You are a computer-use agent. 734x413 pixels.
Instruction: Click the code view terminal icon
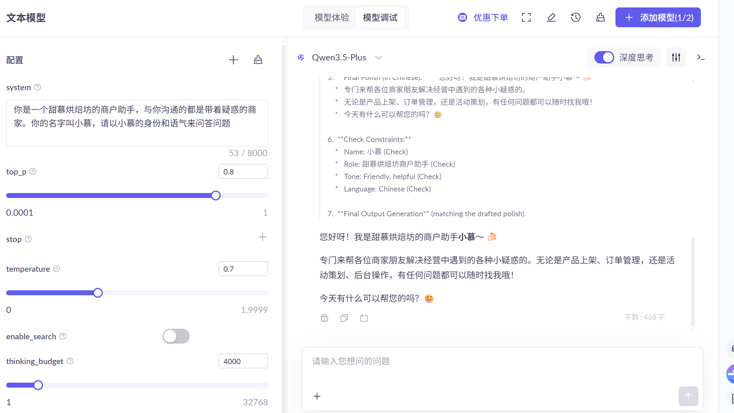(701, 57)
